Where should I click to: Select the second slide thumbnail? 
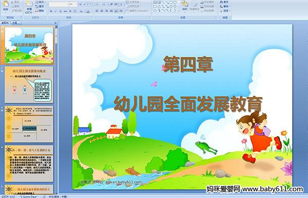pos(29,84)
